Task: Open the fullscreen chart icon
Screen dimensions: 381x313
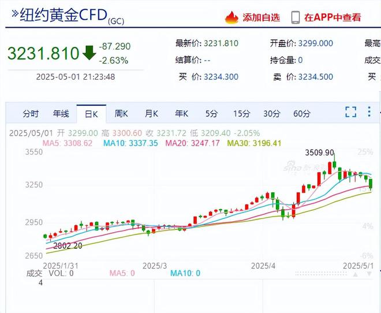Action: tap(351, 112)
